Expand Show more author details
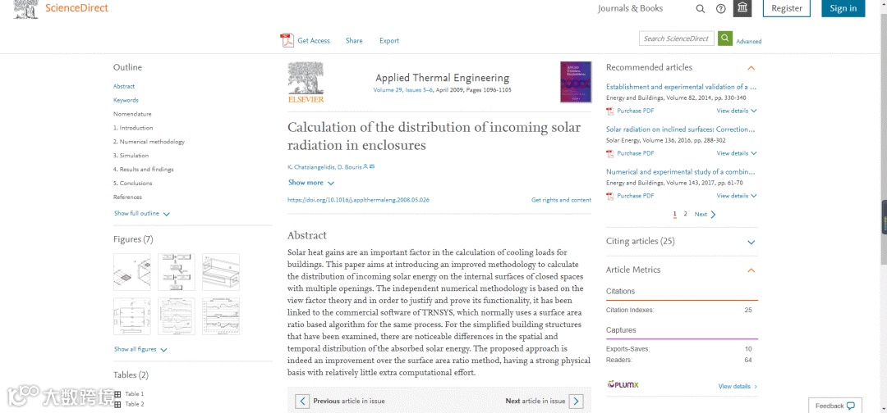The width and height of the screenshot is (887, 413). pyautogui.click(x=310, y=183)
